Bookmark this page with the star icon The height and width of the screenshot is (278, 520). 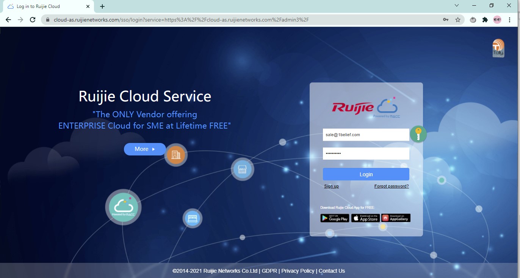[458, 20]
